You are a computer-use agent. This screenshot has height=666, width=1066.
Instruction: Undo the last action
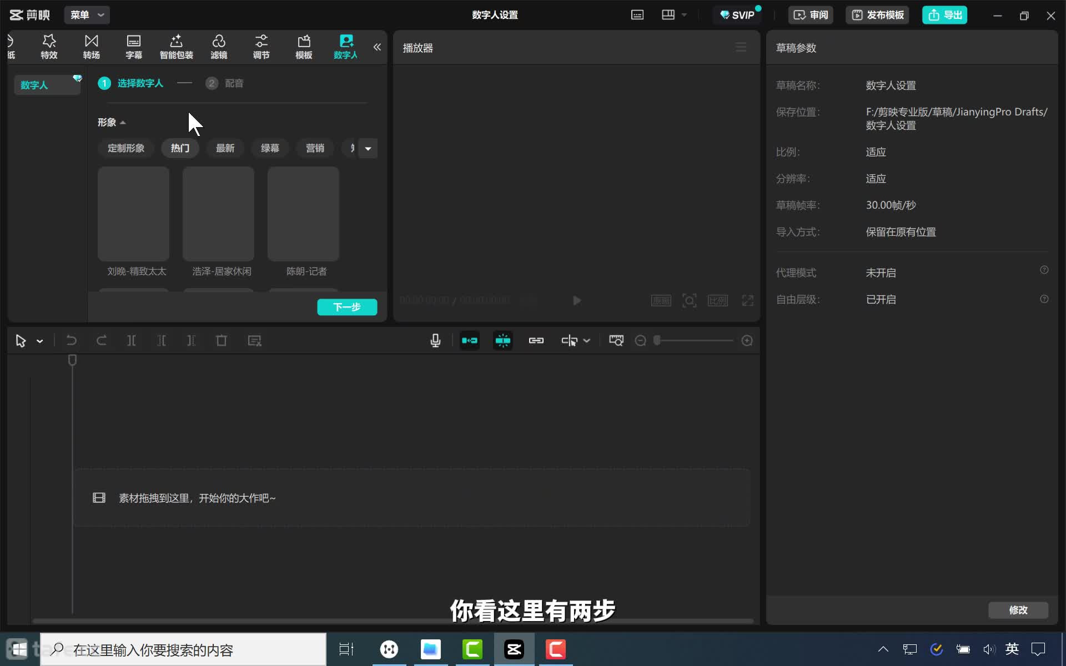72,341
